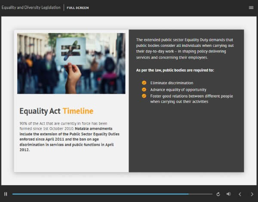Click the Equality Act Timeline heading
258x202 pixels.
tap(56, 111)
